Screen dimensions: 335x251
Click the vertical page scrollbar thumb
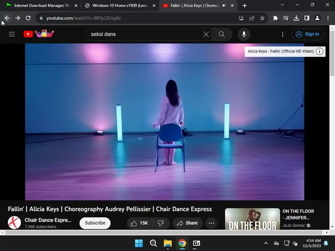(x=332, y=53)
